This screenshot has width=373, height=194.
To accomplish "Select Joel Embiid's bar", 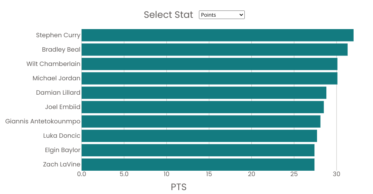I will pyautogui.click(x=202, y=107).
